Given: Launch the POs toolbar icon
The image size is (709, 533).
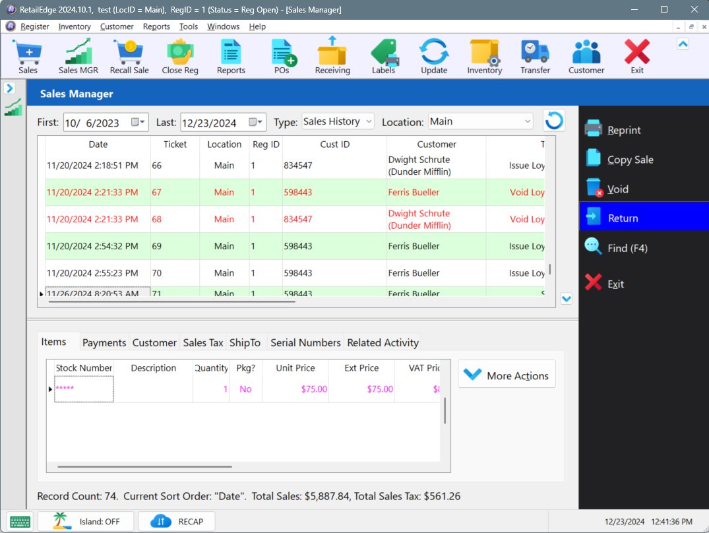Looking at the screenshot, I should click(x=282, y=56).
